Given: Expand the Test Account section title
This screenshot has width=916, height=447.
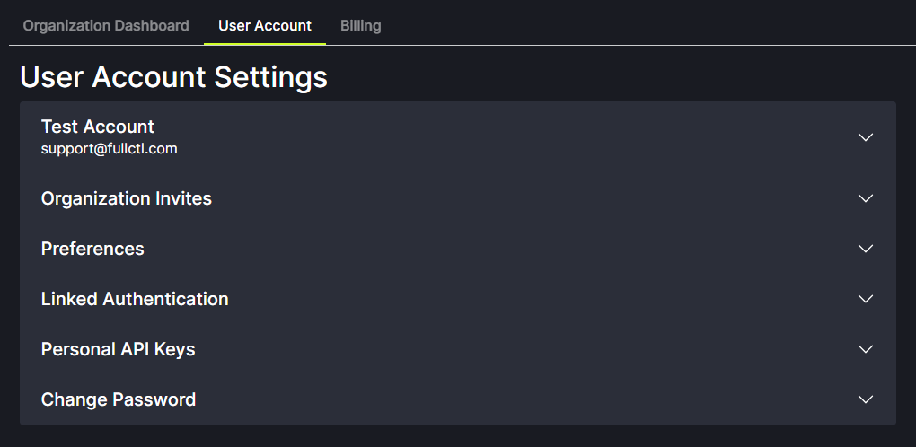Looking at the screenshot, I should (x=98, y=127).
